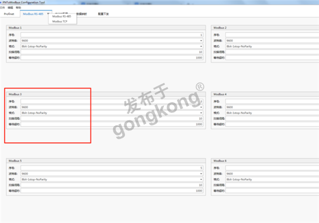
Task: Click the Modbus 1 等待超时 field showing 1000
Action: coord(112,57)
